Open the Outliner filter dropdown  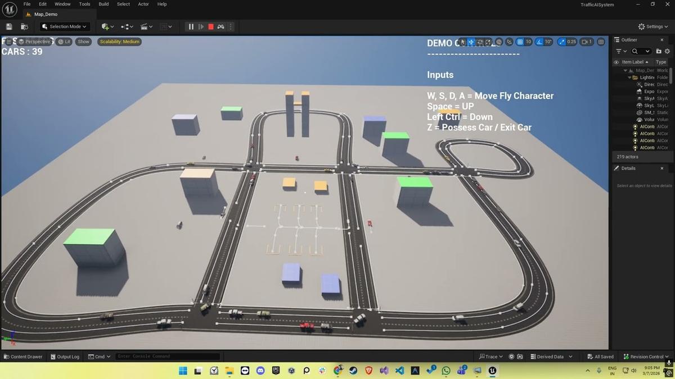(x=620, y=51)
